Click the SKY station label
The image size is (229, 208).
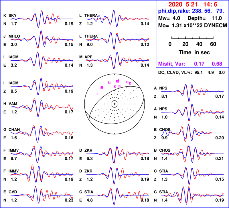coord(13,15)
